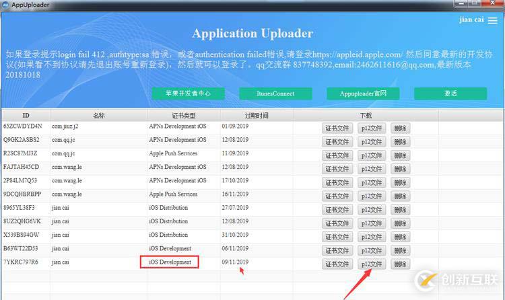Download p12文件 for R2SC87MJ3Z
Screen dimensions: 505x300
click(372, 155)
